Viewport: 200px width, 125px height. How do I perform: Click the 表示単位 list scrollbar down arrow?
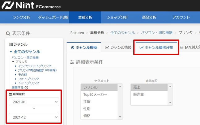[x=170, y=102]
